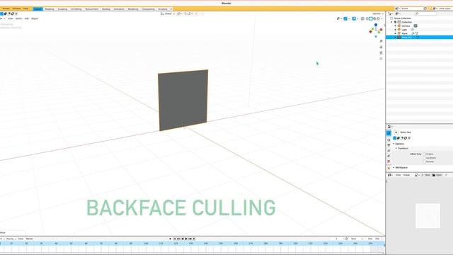Open the outliner display mode dropdown
Image resolution: width=453 pixels, height=255 pixels.
pyautogui.click(x=398, y=13)
